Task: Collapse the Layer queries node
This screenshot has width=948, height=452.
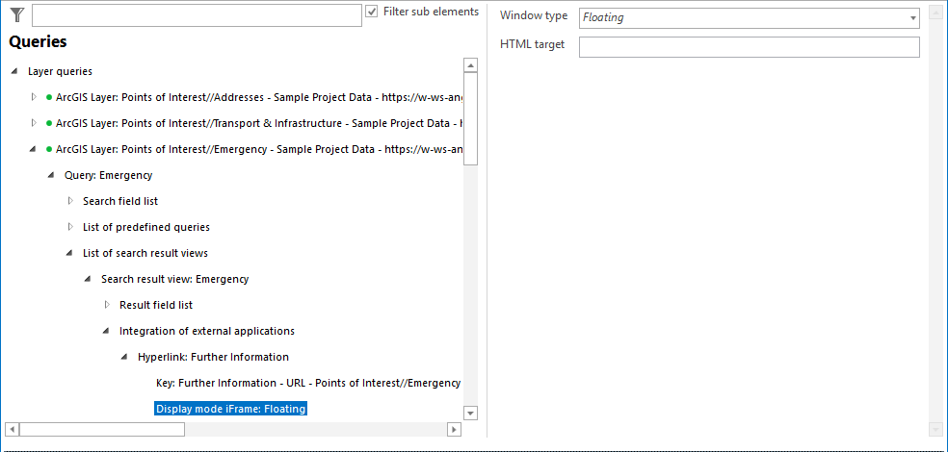Action: pyautogui.click(x=14, y=71)
